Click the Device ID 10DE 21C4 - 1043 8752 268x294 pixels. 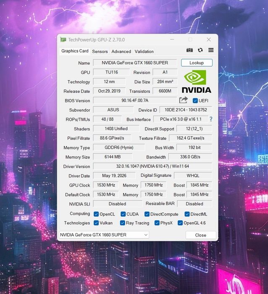(186, 110)
